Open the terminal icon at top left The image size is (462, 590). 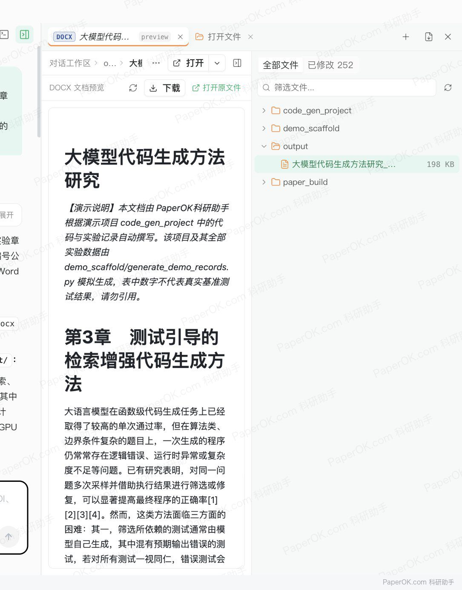pyautogui.click(x=4, y=35)
